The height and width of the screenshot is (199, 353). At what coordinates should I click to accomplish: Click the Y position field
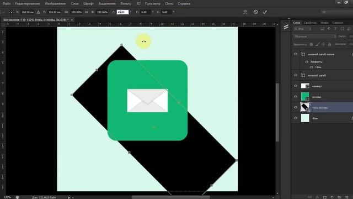(x=55, y=12)
